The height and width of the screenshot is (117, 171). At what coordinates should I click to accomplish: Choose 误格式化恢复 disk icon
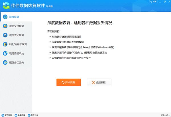(5, 35)
